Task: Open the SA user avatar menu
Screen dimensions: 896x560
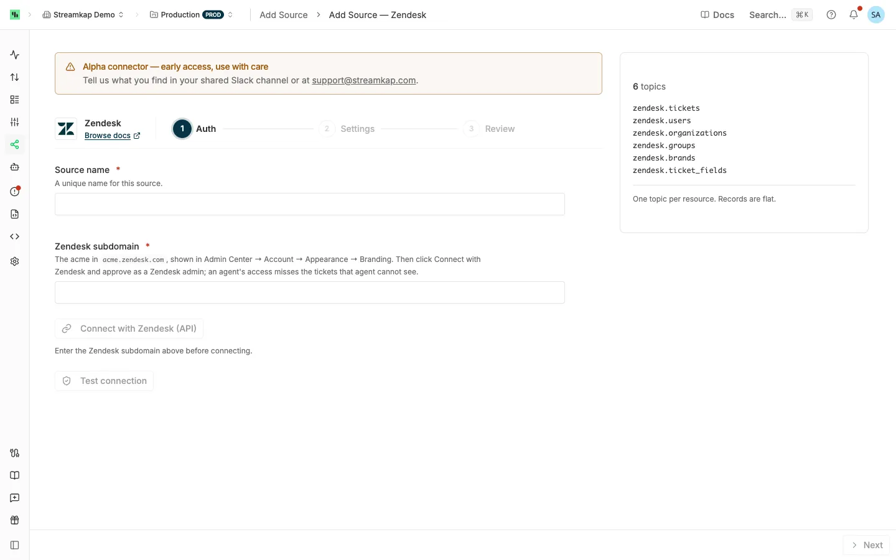Action: point(876,15)
